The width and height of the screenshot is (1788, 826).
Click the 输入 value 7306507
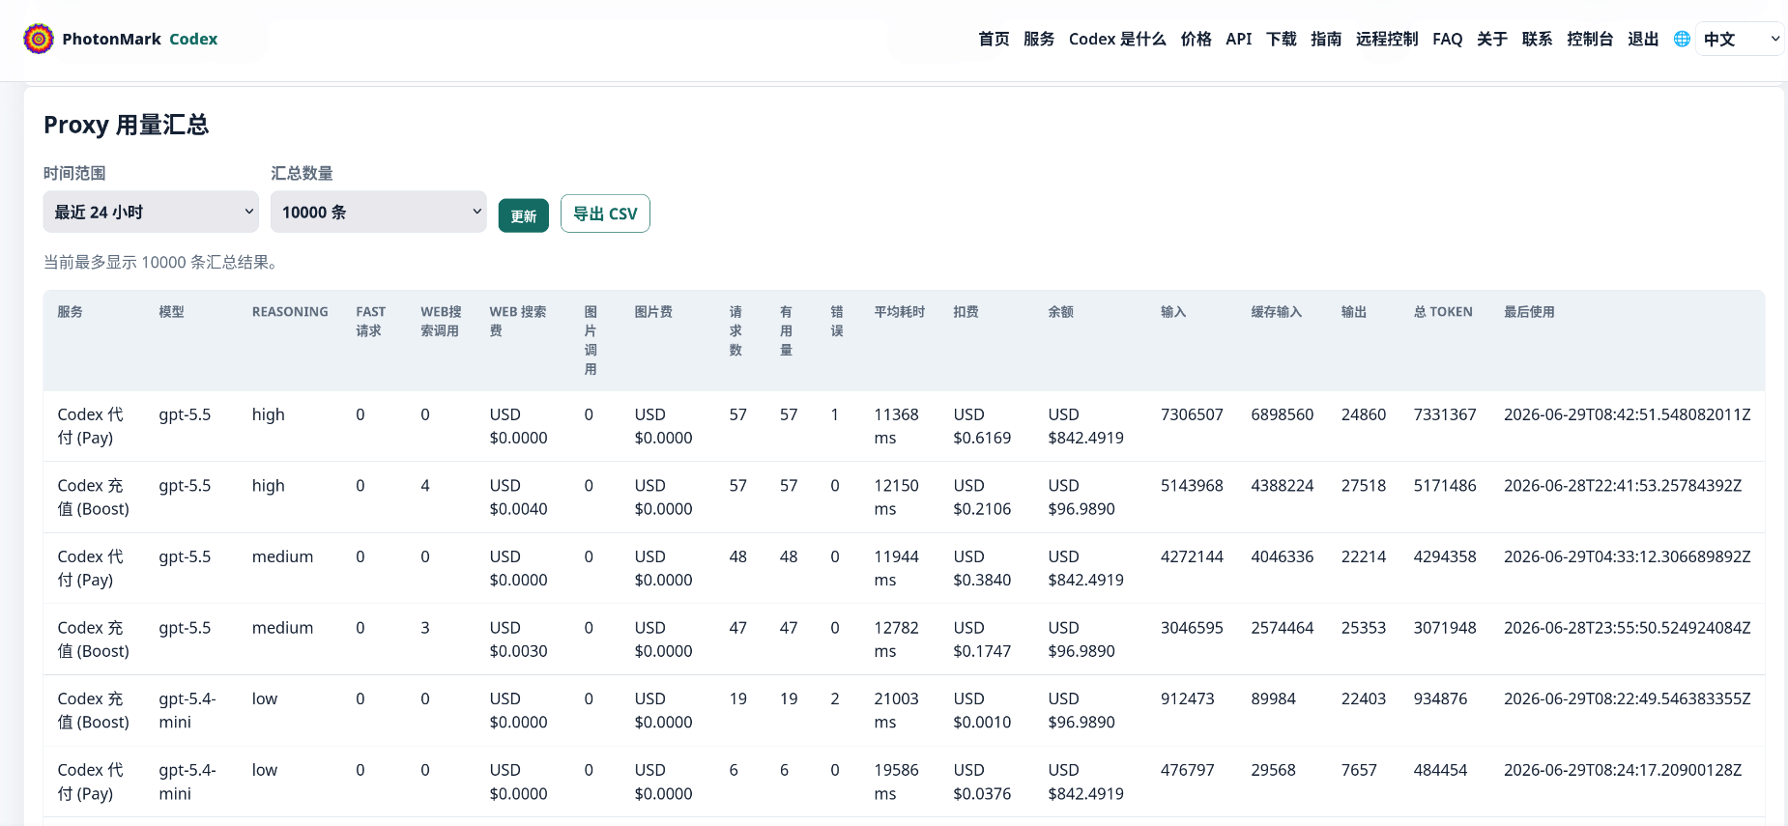[1192, 414]
